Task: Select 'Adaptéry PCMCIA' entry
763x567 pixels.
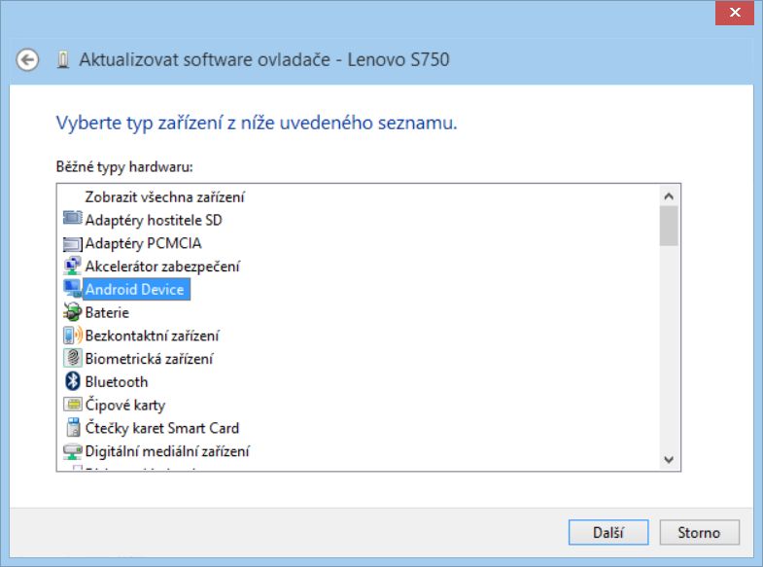Action: tap(143, 243)
